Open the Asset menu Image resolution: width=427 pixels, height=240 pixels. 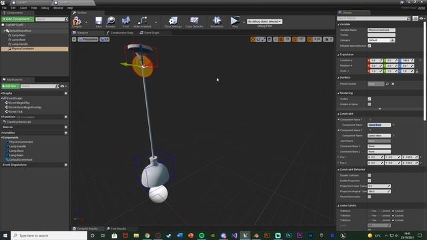[x=23, y=8]
